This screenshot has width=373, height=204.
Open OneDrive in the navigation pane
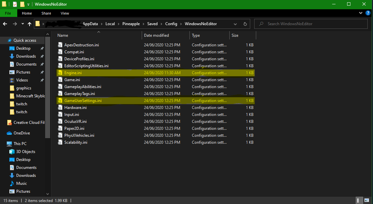(22, 133)
